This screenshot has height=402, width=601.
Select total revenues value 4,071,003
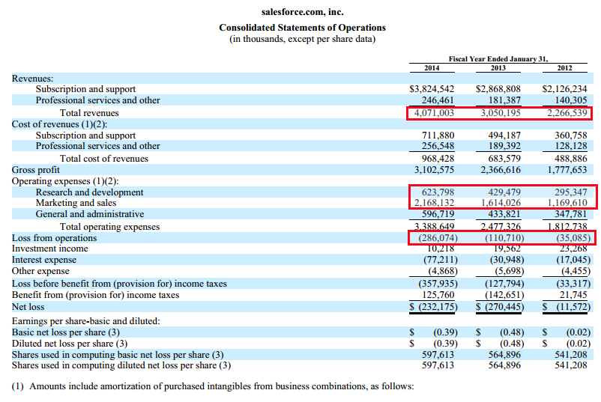click(434, 113)
